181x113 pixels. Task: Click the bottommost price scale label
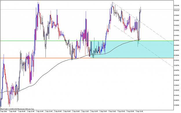177,105
